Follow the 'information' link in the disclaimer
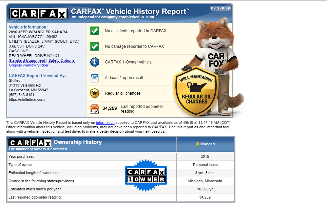This screenshot has height=206, width=327. pos(105,123)
